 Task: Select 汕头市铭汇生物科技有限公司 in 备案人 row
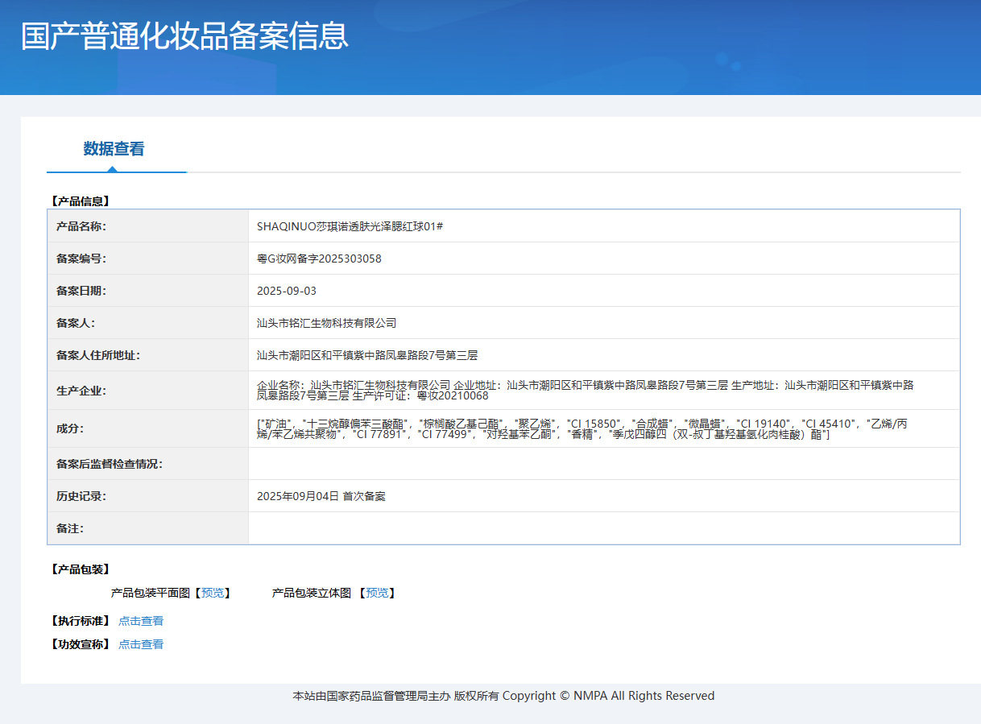[x=327, y=323]
